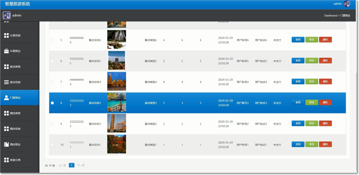The image size is (359, 175).
Task: Click 查看 for 景点名称6
Action: coord(298,40)
